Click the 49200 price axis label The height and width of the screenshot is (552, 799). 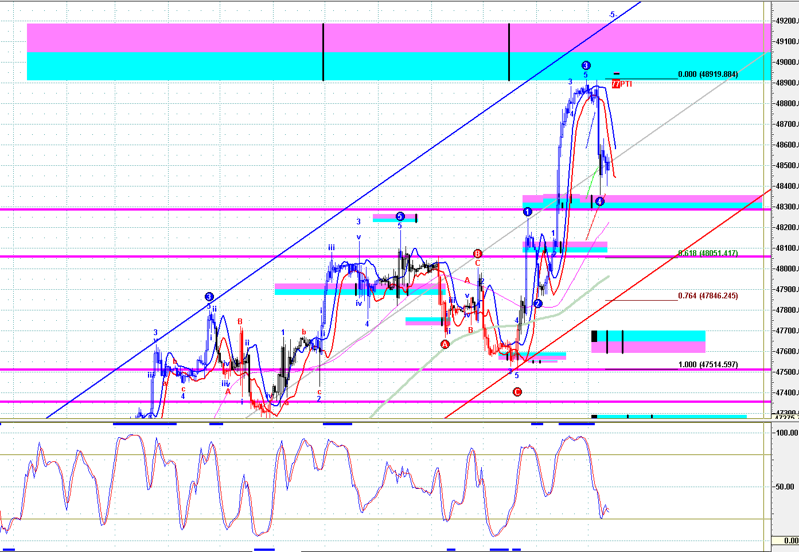(x=787, y=21)
